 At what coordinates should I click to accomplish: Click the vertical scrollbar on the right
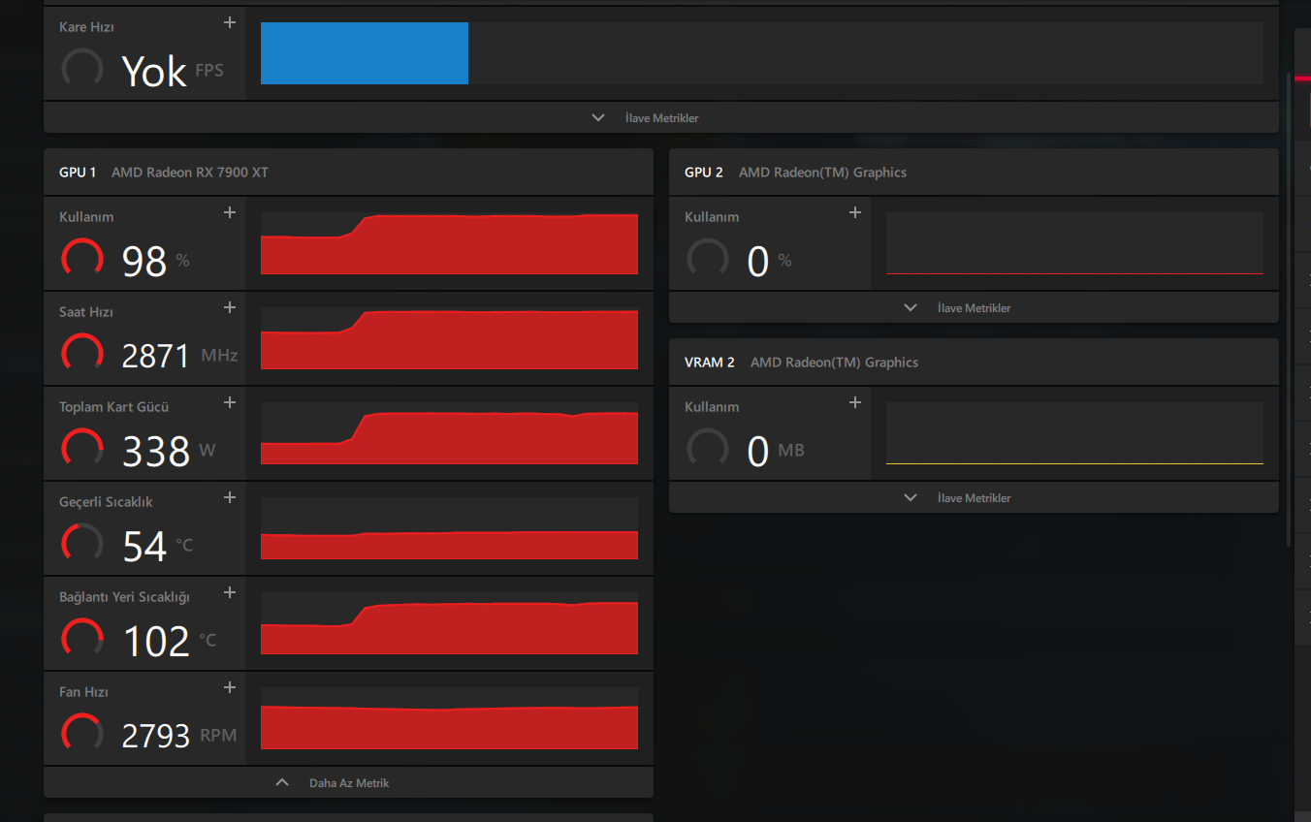pos(1288,291)
